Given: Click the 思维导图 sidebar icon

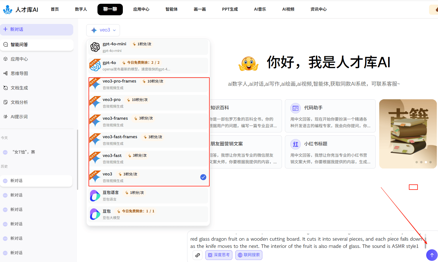Looking at the screenshot, I should click(5, 73).
